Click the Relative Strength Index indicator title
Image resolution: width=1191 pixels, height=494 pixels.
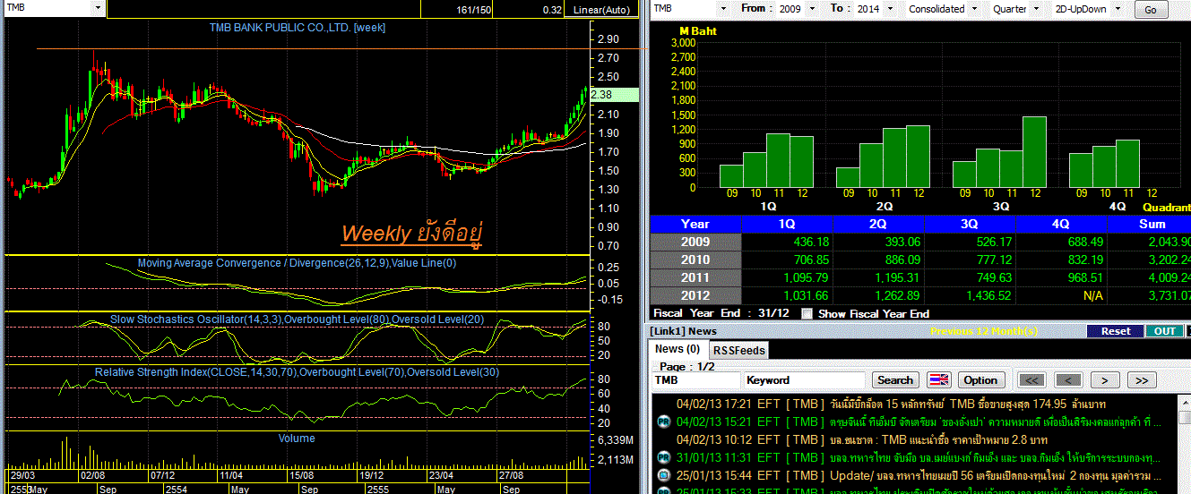(x=297, y=371)
